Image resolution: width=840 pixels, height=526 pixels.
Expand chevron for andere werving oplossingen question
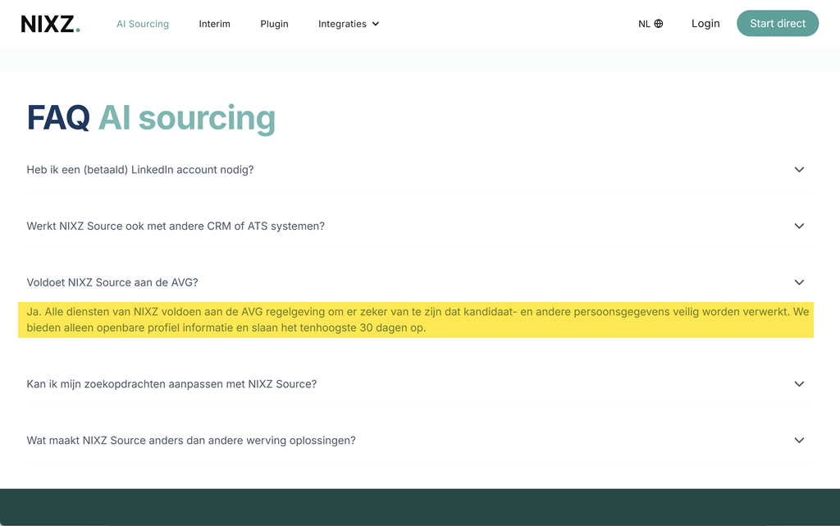[x=799, y=441]
